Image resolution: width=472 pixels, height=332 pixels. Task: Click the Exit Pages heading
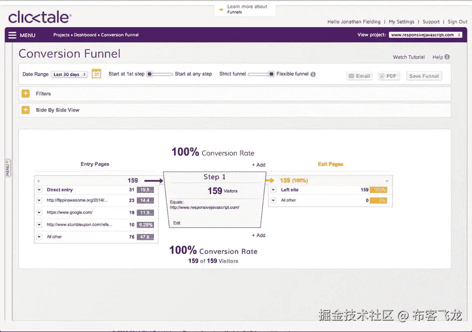[331, 164]
